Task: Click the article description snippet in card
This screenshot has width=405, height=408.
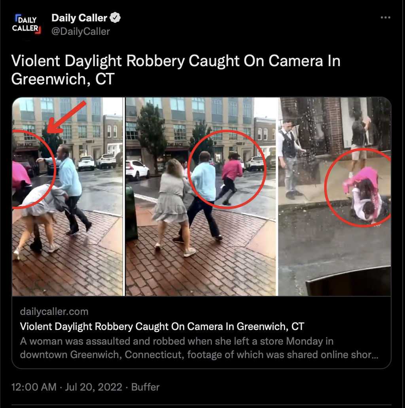Action: point(199,348)
